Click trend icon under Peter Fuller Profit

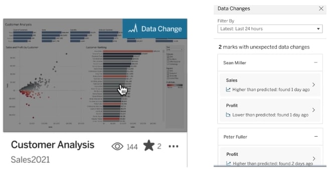229,163
